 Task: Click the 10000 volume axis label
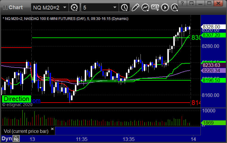[209, 111]
